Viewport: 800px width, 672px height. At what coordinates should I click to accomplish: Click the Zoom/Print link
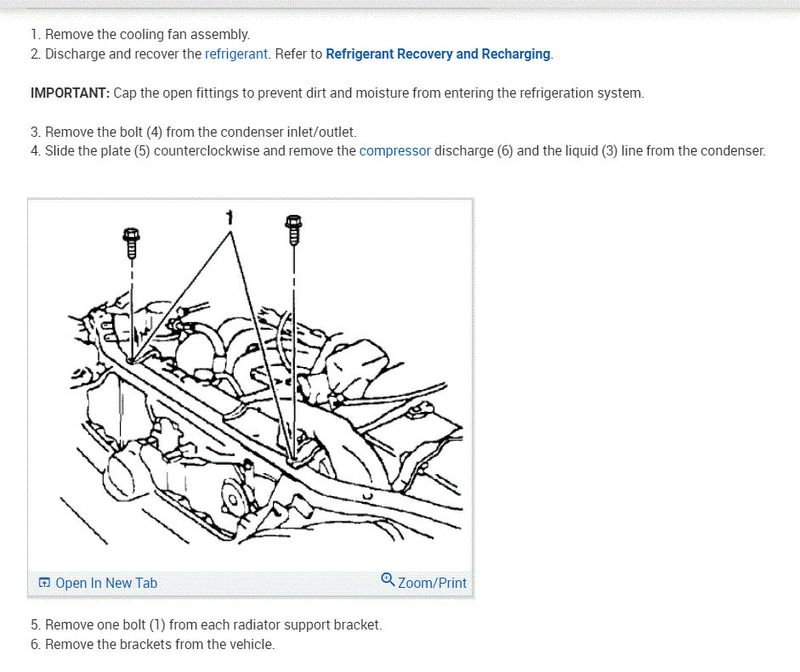point(432,583)
